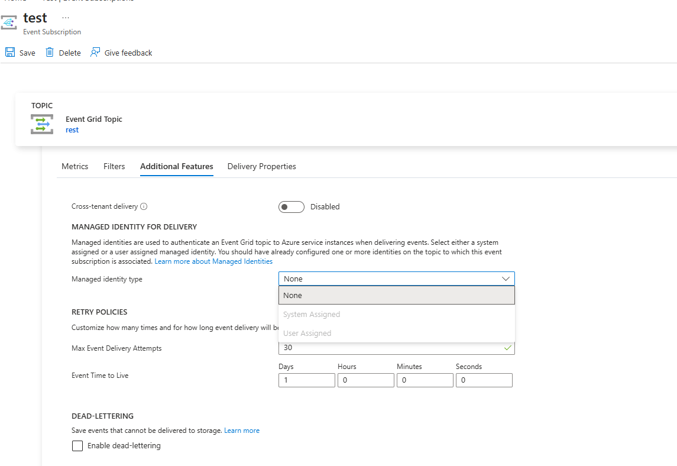Toggle the Cross-tenant delivery switch
The height and width of the screenshot is (466, 677).
(291, 207)
